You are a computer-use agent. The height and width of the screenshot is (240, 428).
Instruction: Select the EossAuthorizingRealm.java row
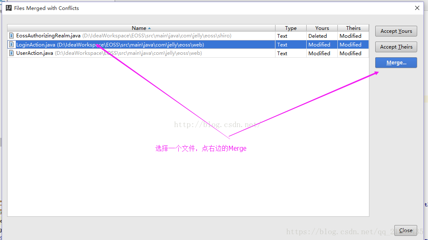coord(188,36)
